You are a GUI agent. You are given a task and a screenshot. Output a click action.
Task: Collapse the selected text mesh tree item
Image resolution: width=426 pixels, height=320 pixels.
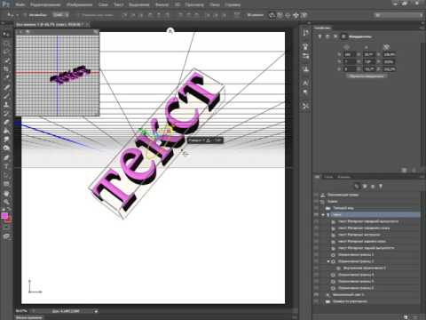coord(323,214)
